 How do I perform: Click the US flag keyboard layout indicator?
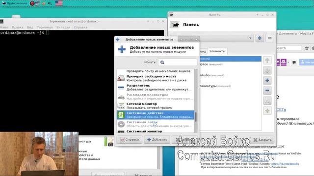(59, 3)
